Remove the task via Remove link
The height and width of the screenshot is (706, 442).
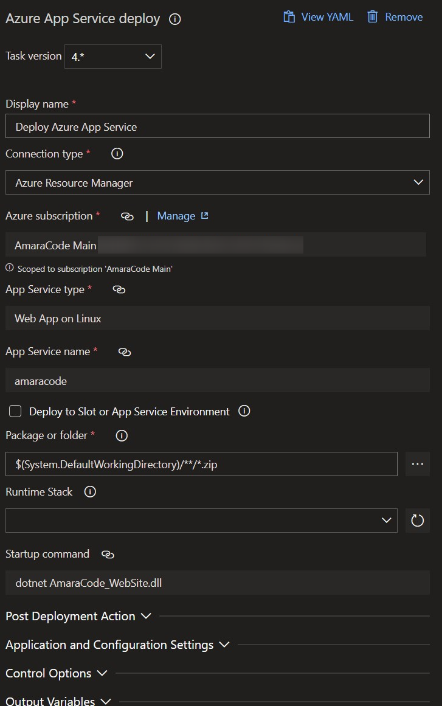point(404,17)
